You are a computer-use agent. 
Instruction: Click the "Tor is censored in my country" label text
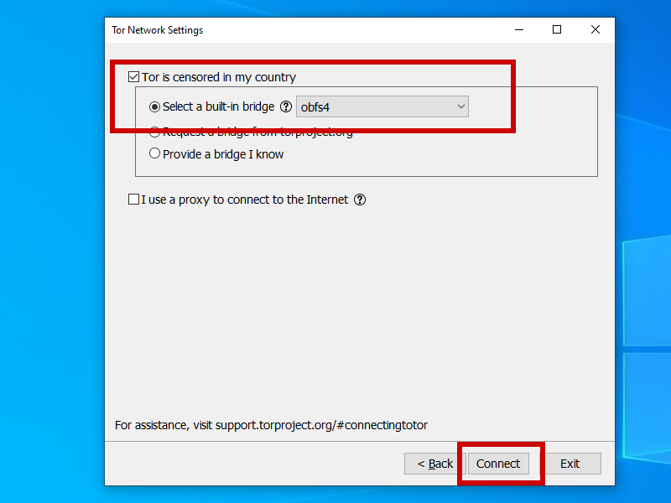219,77
